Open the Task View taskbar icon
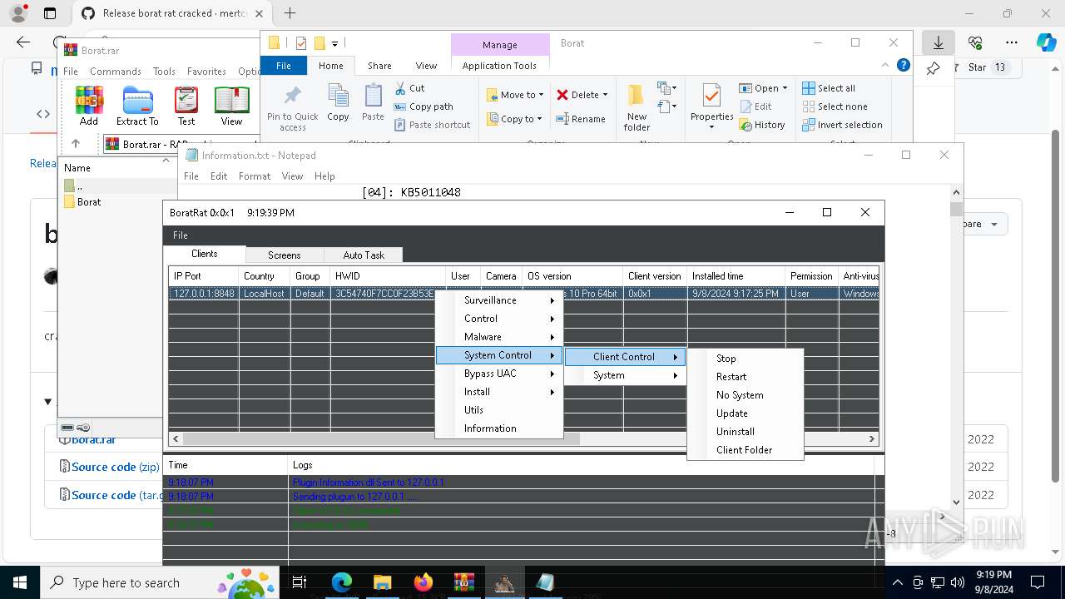Screen dimensions: 1065x599 pos(300,582)
